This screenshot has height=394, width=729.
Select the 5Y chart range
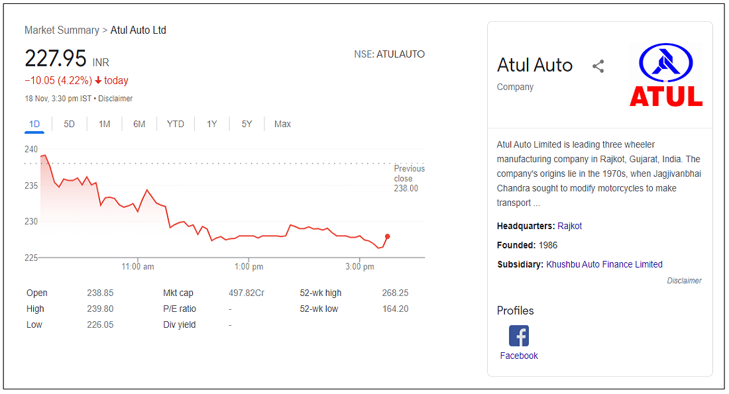247,124
